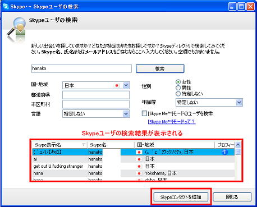Viewport: 257px width, 207px height.
Task: Click the results list scrollbar thumb
Action: (238, 151)
